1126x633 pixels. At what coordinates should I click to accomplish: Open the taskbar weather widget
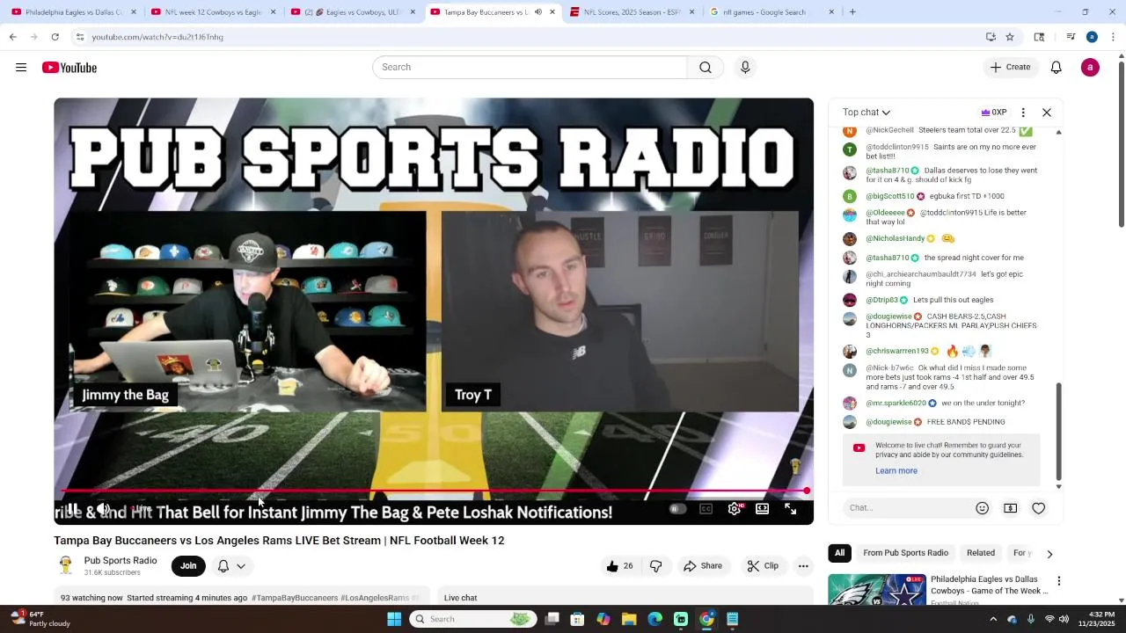click(40, 619)
